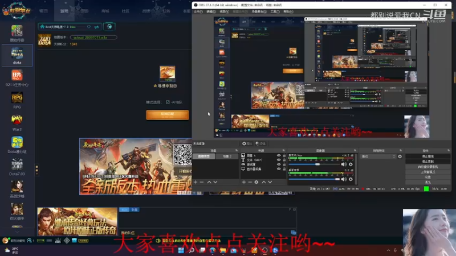The height and width of the screenshot is (256, 456).
Task: Hide the 文本 (GDI+) source via eye icon
Action: point(279,160)
